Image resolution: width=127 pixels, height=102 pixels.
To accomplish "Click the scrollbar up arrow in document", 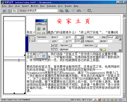I will [124, 15].
